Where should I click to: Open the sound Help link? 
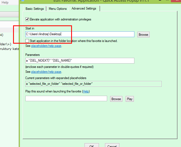[x=86, y=91]
